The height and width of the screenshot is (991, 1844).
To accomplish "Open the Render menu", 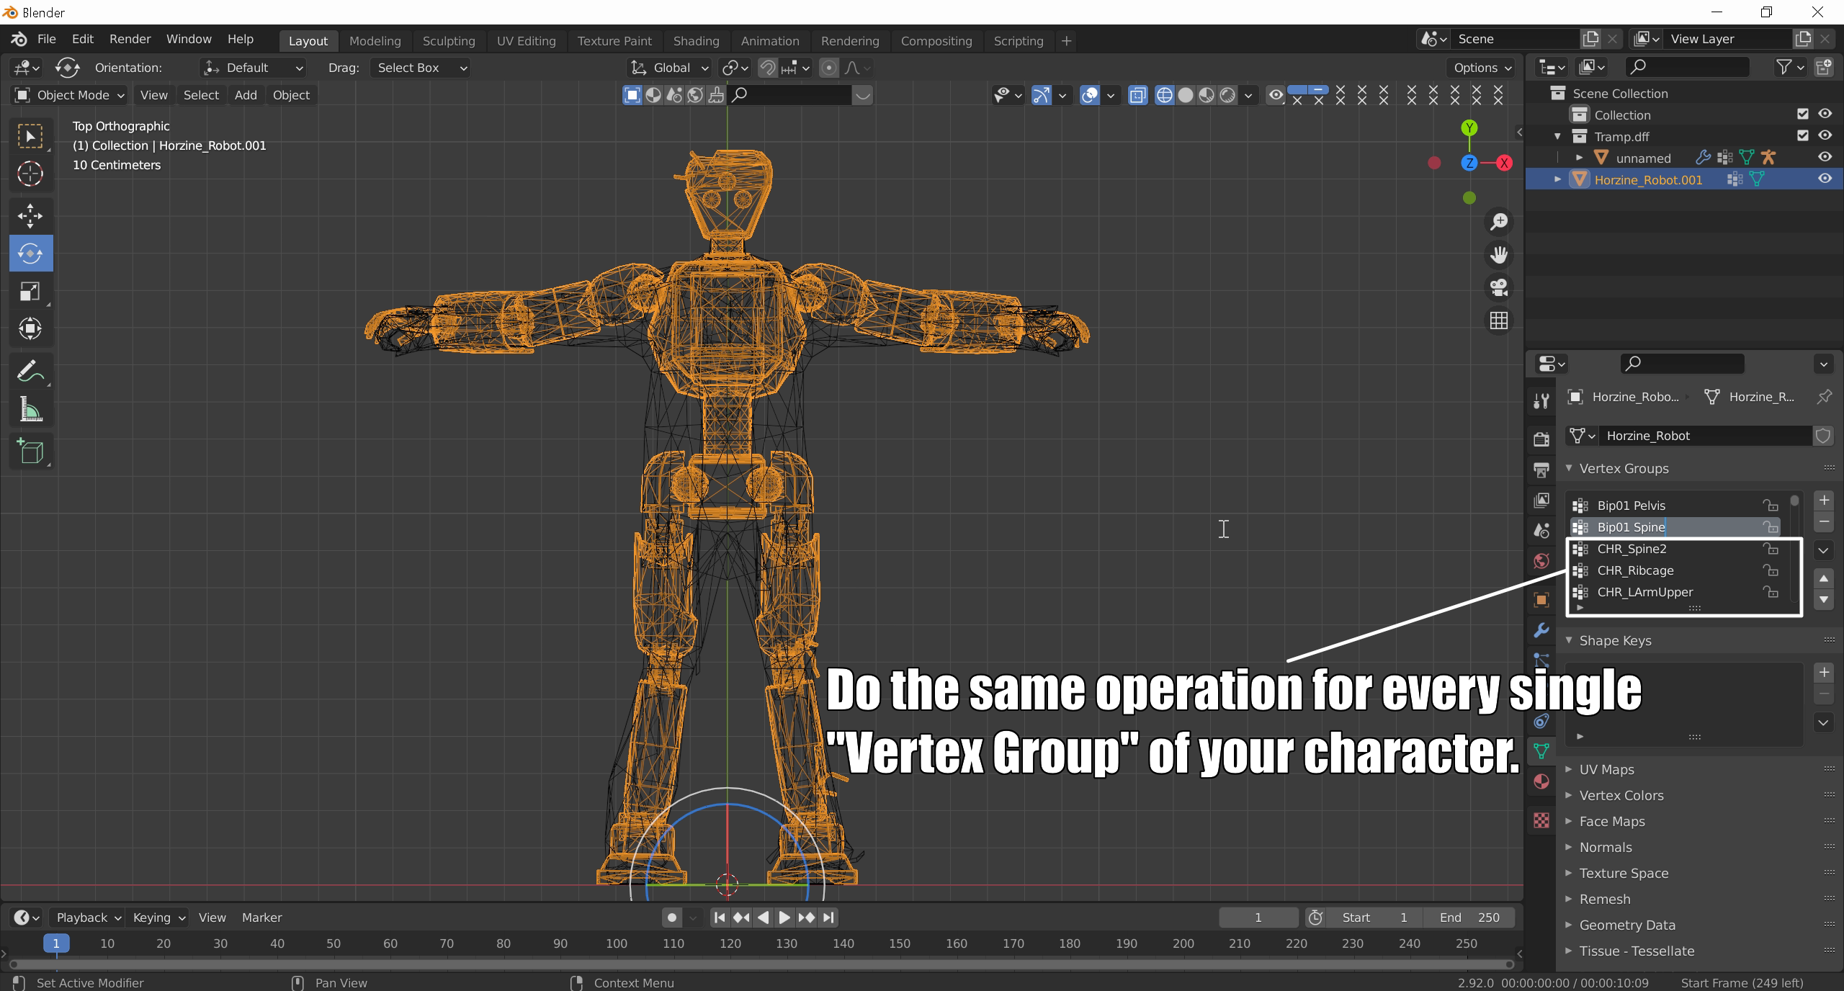I will click(x=130, y=39).
